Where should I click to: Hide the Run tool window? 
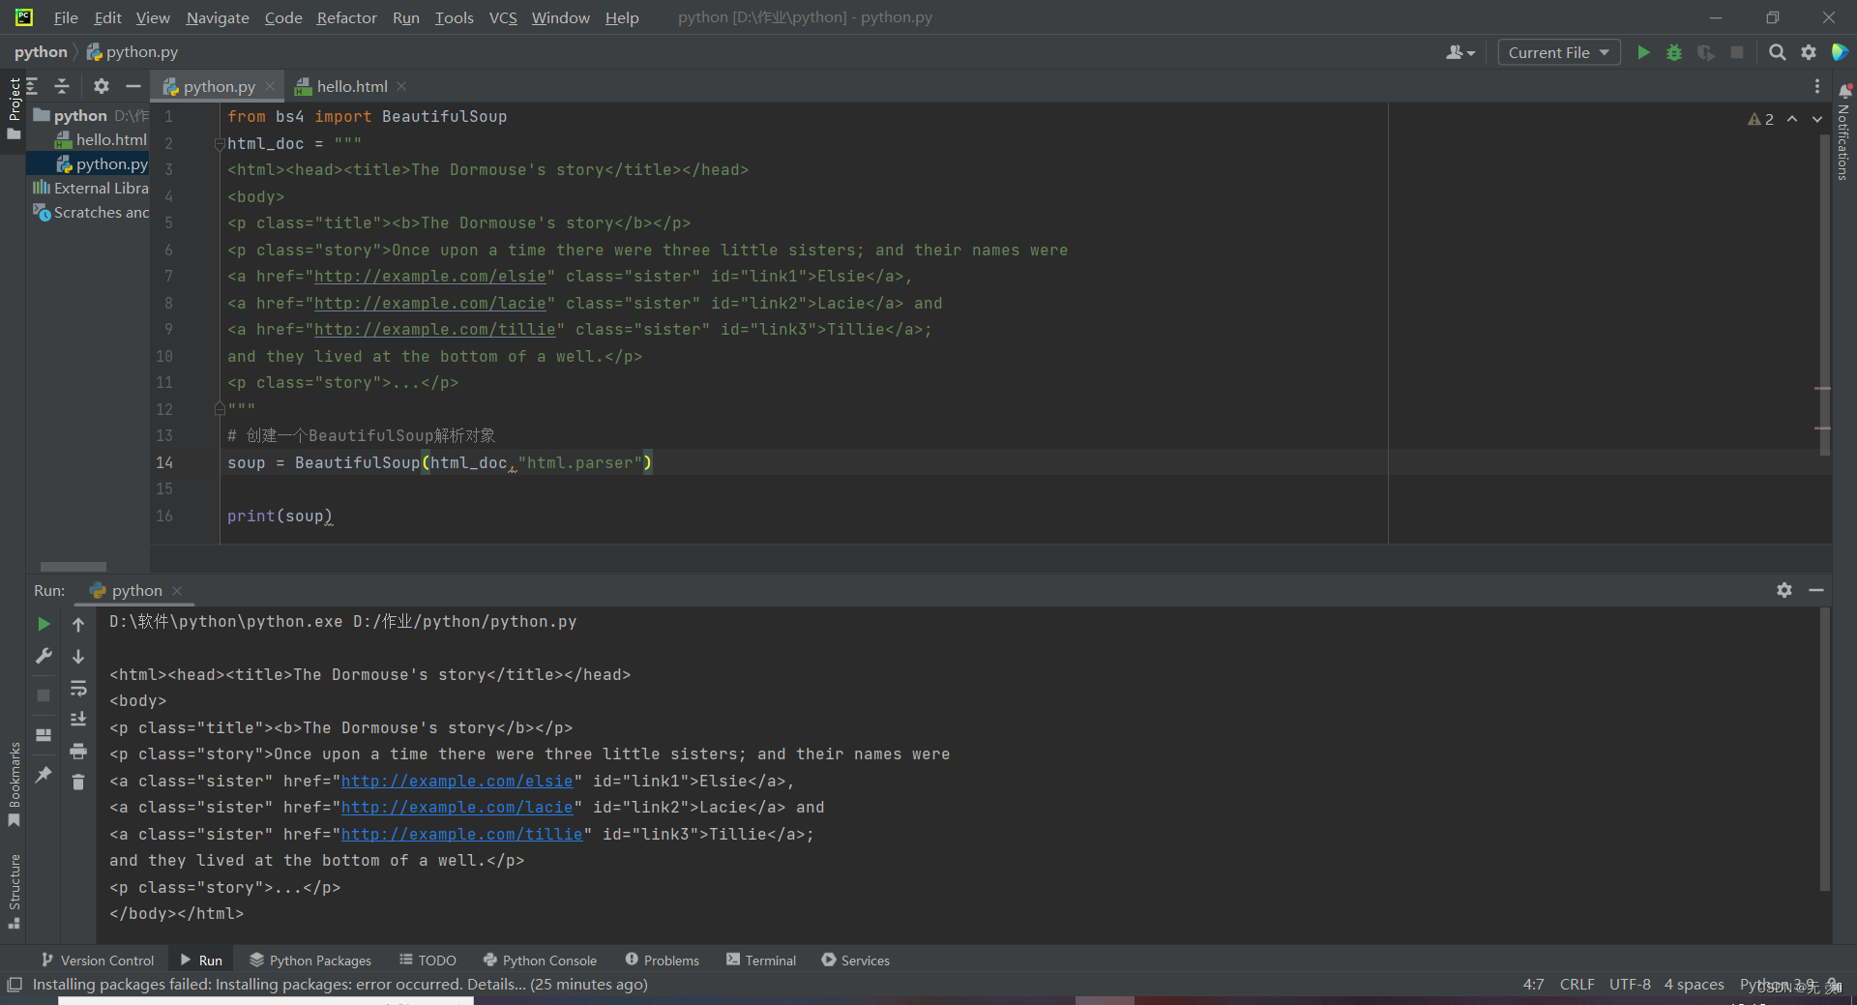1816,590
